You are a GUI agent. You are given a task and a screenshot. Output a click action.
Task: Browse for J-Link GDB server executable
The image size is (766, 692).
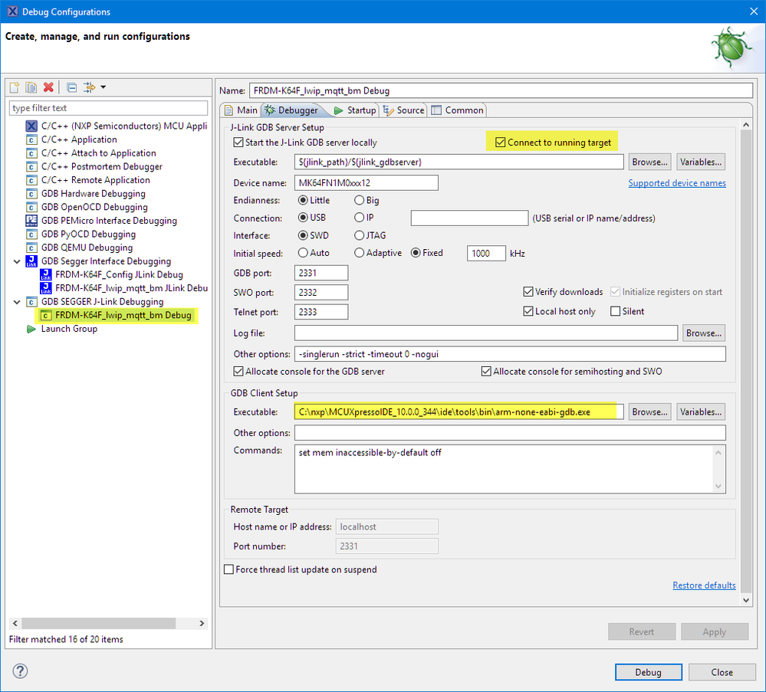coord(649,162)
